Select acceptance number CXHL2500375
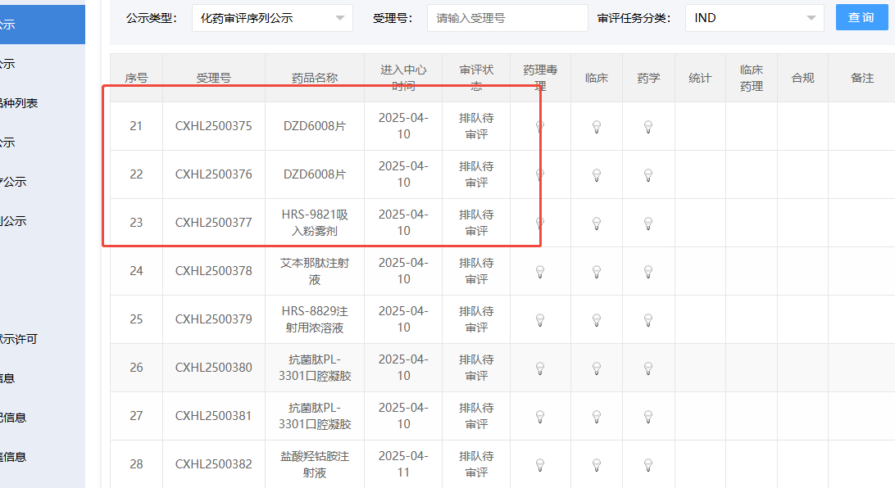Screen dimensions: 895x488 click(x=213, y=126)
